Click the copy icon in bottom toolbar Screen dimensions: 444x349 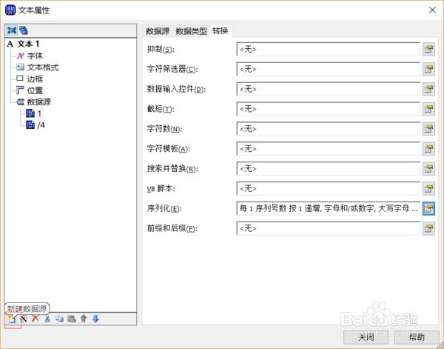[59, 319]
